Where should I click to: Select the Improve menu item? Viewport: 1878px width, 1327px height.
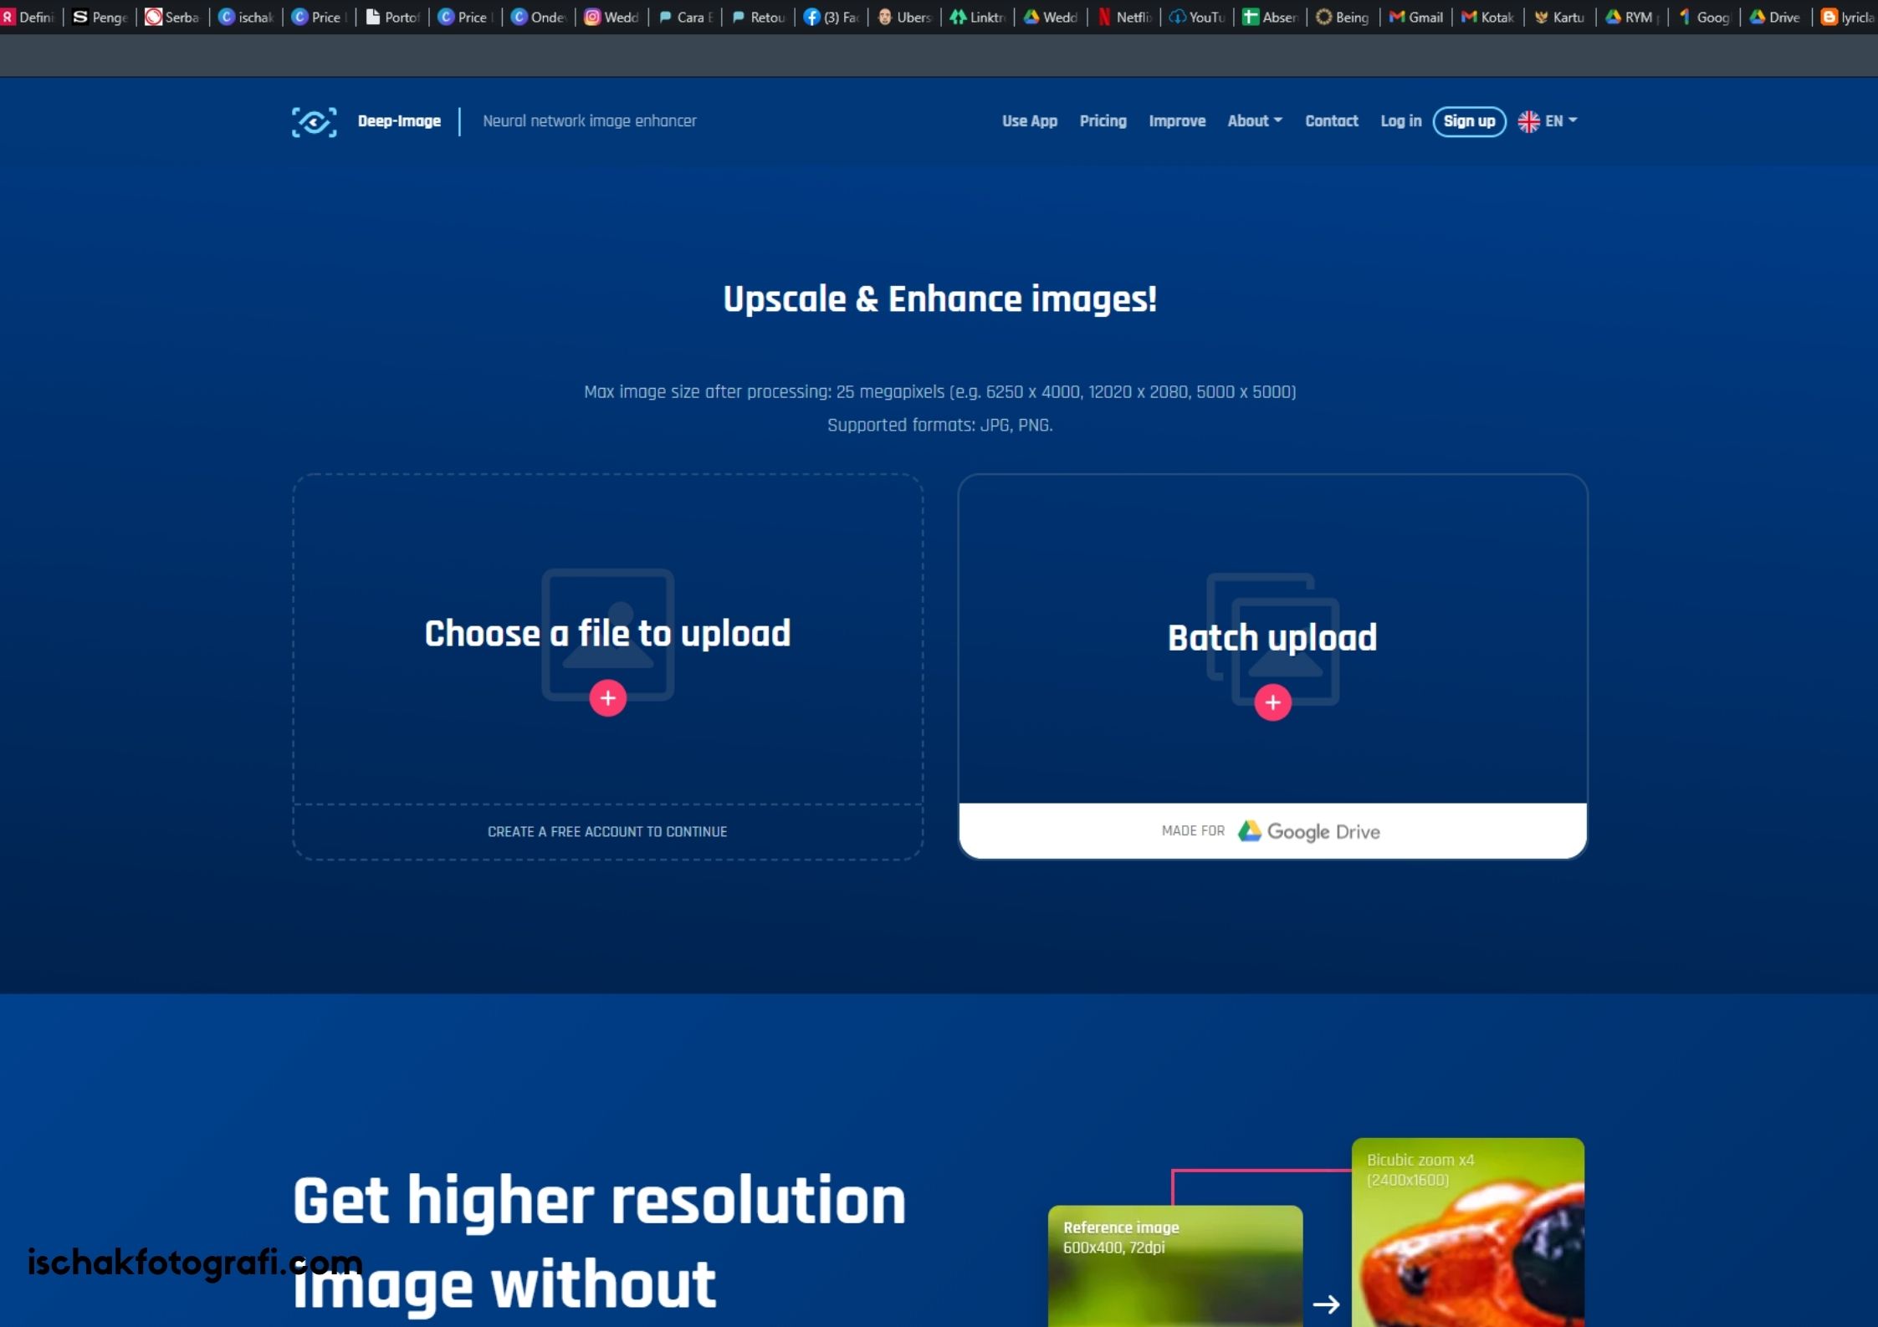tap(1177, 120)
